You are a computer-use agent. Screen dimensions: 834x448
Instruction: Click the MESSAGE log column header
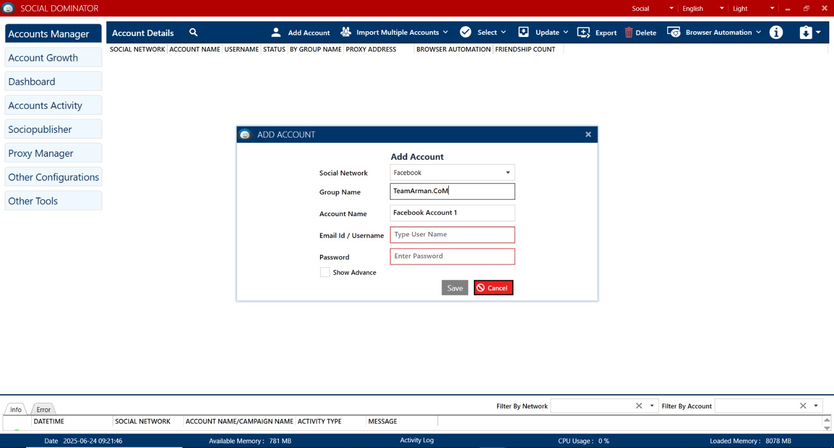click(383, 421)
